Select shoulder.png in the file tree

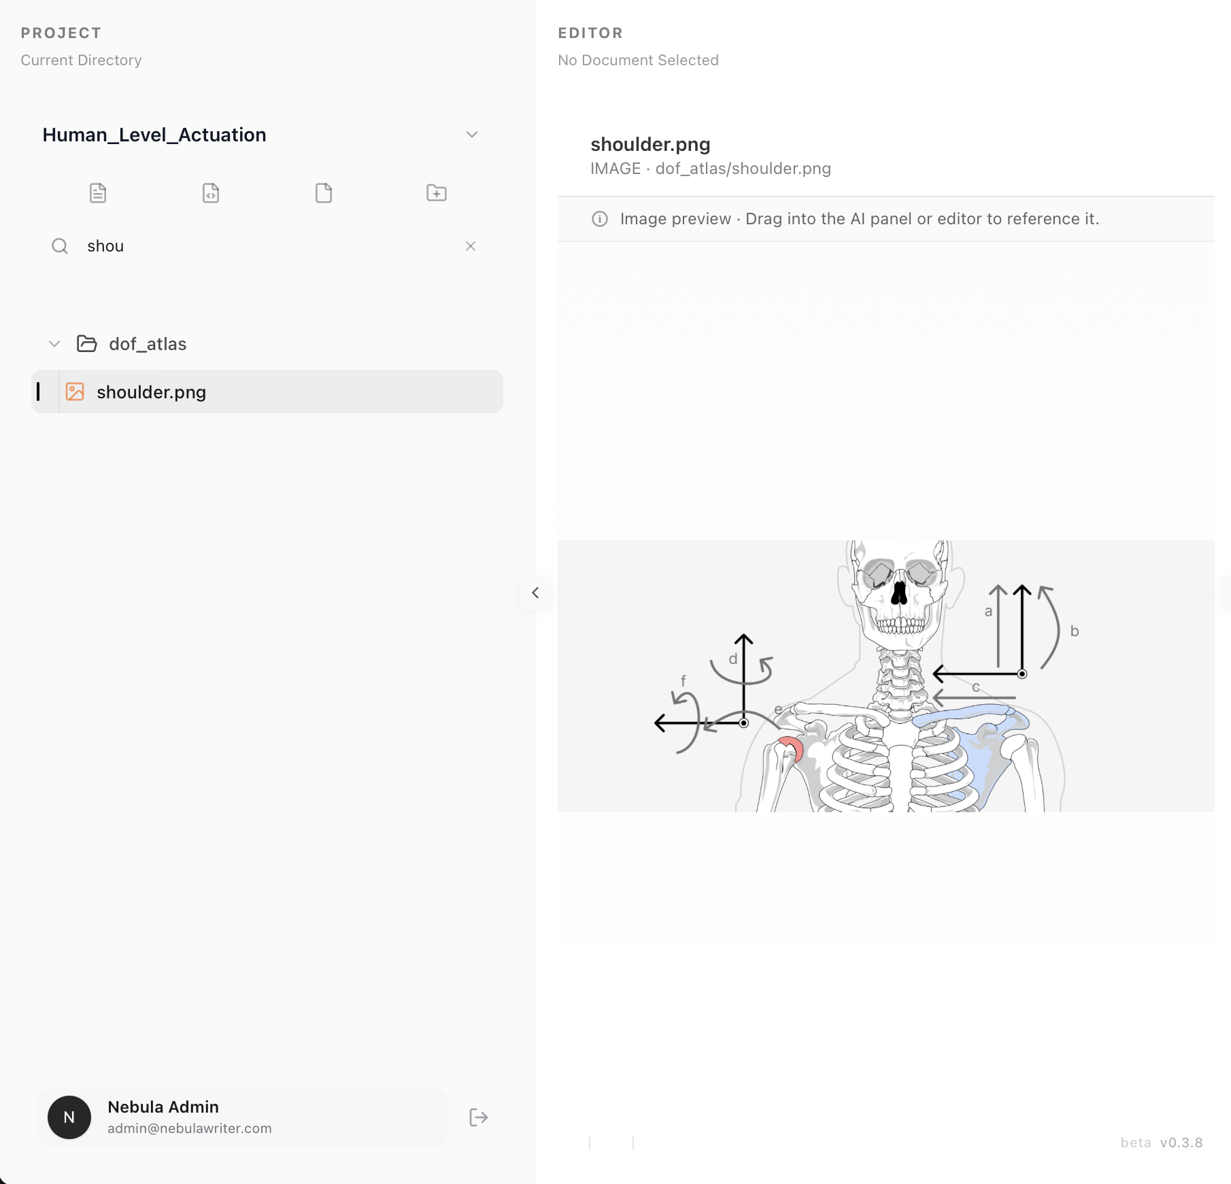click(151, 392)
